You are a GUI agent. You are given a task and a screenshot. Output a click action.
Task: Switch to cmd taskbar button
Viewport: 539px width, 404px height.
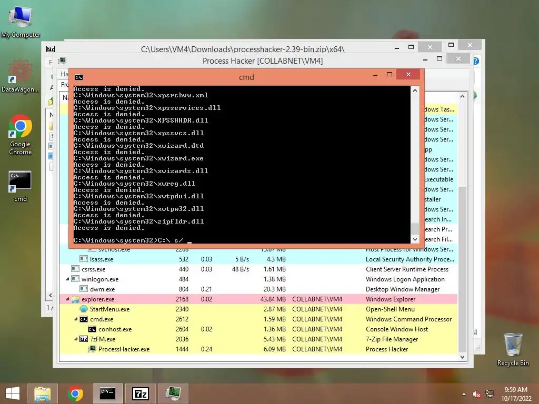pyautogui.click(x=107, y=393)
